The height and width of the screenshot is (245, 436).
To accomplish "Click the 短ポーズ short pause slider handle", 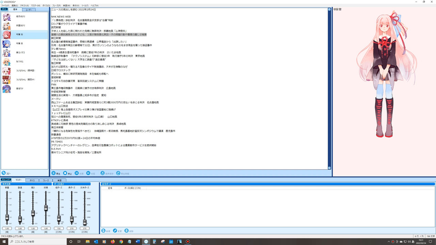I will click(x=59, y=218).
